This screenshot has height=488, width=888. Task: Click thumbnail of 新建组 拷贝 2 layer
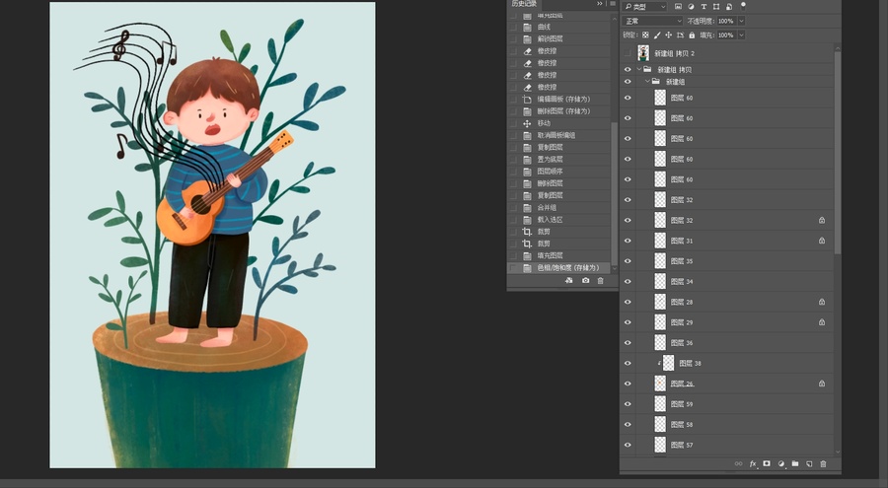click(643, 53)
